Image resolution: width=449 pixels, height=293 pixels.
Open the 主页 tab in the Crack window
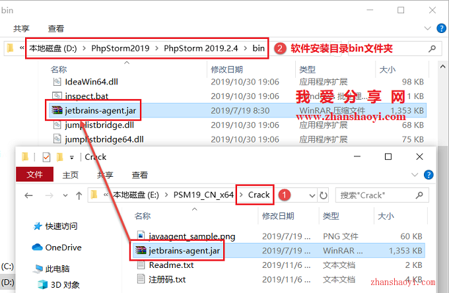[71, 175]
